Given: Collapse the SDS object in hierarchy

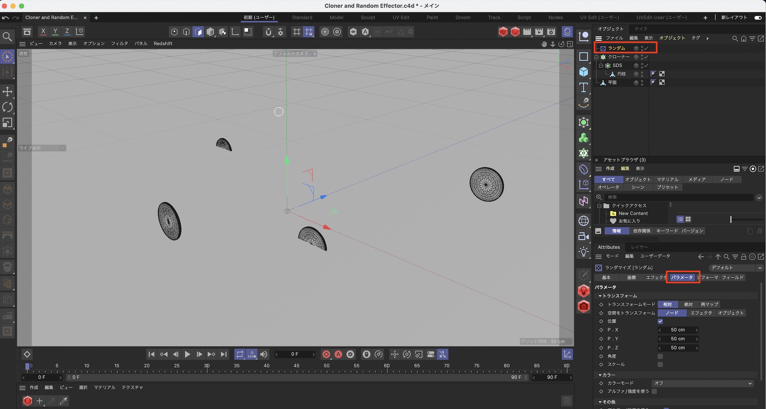Looking at the screenshot, I should (x=601, y=66).
